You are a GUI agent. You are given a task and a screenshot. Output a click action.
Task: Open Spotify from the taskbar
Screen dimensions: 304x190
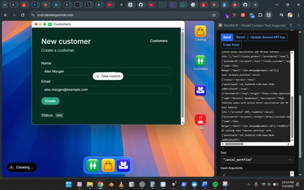[x=215, y=184]
